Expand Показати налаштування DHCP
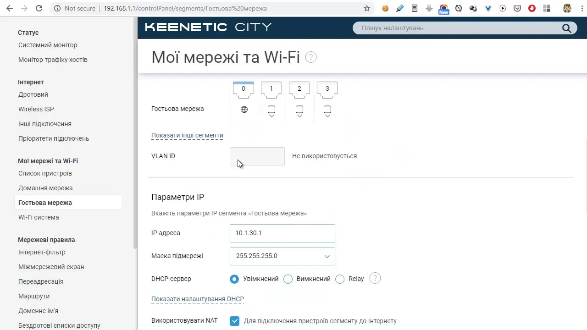Viewport: 587px width, 330px height. click(x=198, y=299)
